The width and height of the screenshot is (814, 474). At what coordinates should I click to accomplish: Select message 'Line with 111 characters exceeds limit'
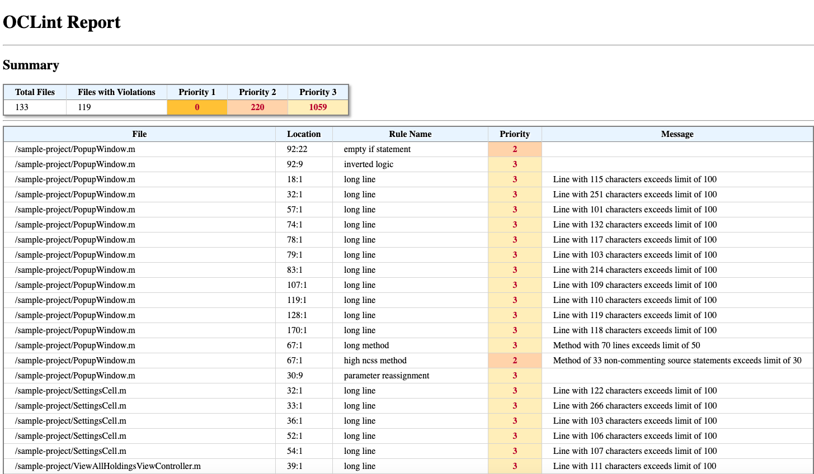point(635,466)
